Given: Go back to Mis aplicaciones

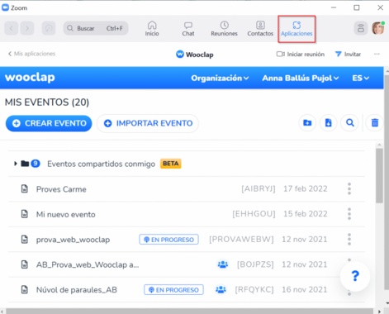Looking at the screenshot, I should point(31,54).
